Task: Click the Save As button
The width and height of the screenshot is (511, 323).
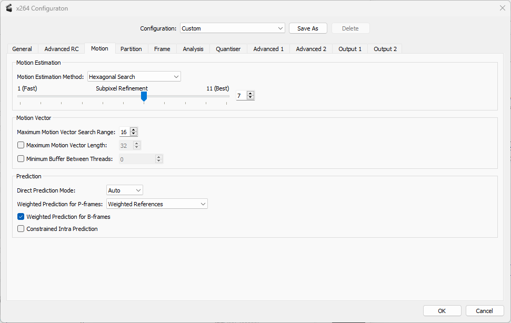Action: point(308,28)
